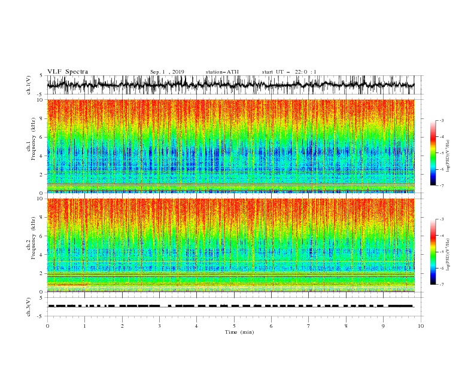
Task: Click the time axis tick '0'
Action: [x=47, y=326]
